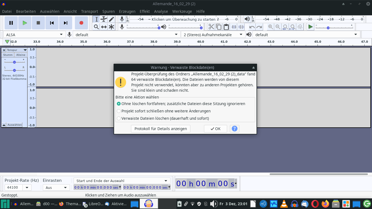Screen dimensions: 372x209
Task: Click the red Record button
Action: point(81,23)
